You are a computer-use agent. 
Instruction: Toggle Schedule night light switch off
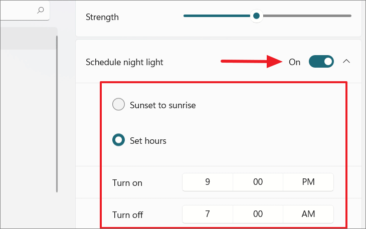[x=321, y=62]
